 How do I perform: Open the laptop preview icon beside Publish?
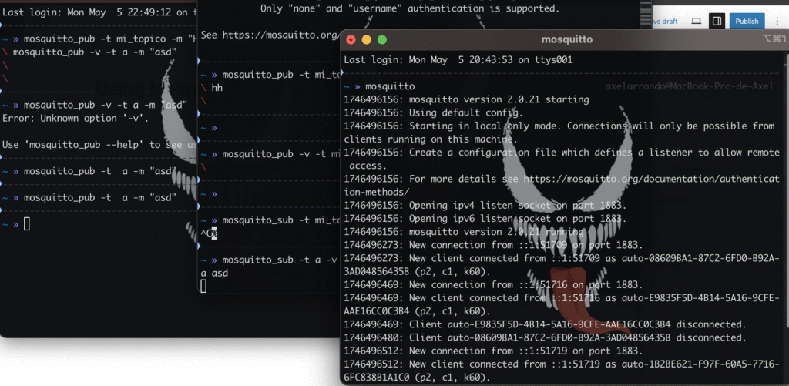(x=697, y=21)
